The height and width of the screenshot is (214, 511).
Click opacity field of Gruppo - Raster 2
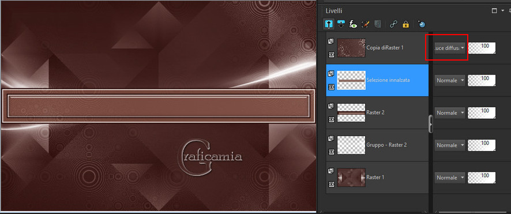pos(482,145)
